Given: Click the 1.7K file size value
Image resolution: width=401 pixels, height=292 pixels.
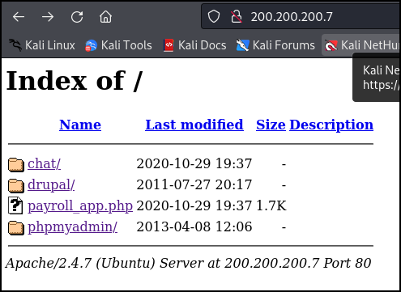Looking at the screenshot, I should (x=271, y=206).
